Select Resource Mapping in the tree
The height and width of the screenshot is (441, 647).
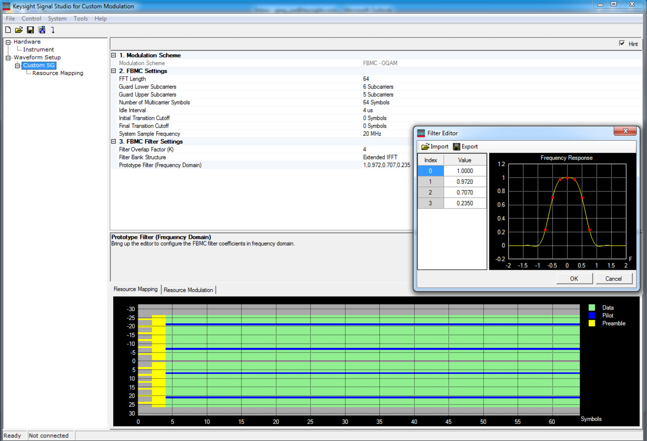[57, 73]
